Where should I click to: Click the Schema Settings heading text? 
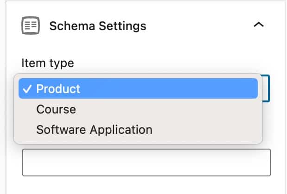point(98,26)
